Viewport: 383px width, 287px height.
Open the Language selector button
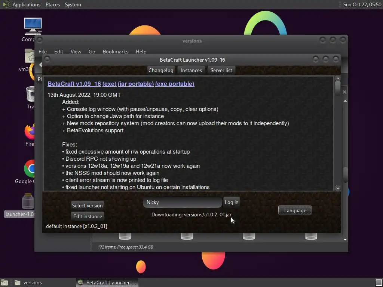[295, 210]
